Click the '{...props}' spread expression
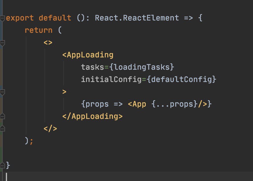Image resolution: width=253 pixels, height=181 pixels. click(175, 104)
